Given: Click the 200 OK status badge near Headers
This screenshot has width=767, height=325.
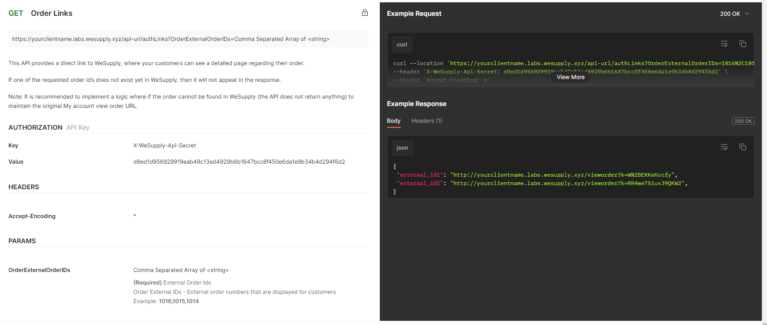Looking at the screenshot, I should coord(743,121).
